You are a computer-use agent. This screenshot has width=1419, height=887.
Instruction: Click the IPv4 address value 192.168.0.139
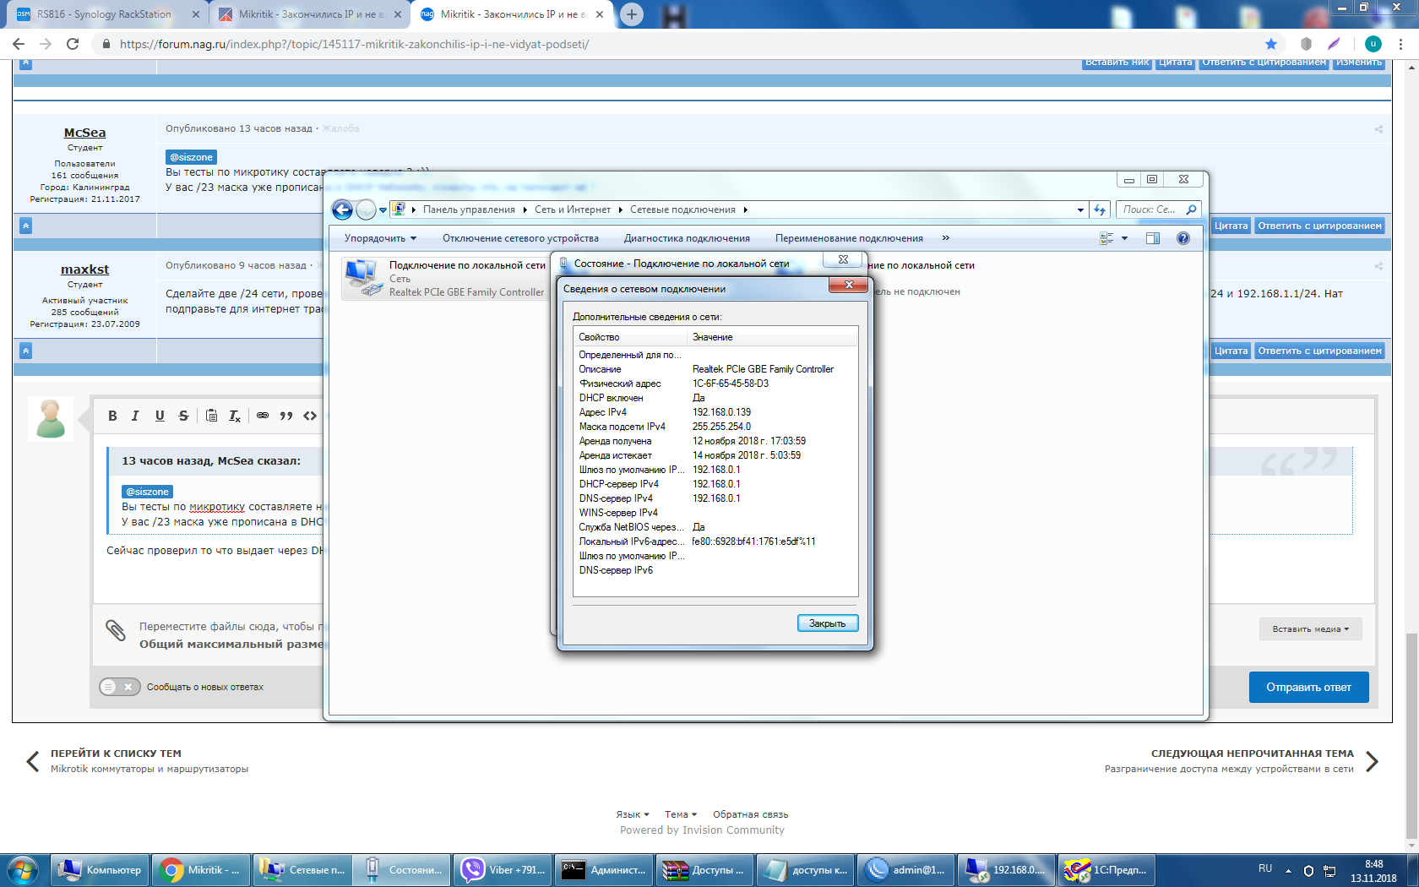tap(721, 412)
